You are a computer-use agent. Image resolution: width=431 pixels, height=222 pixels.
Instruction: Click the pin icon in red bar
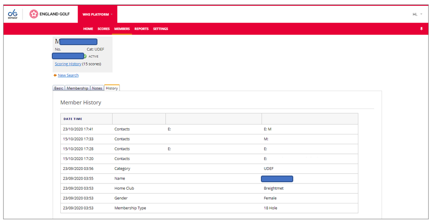click(x=421, y=29)
